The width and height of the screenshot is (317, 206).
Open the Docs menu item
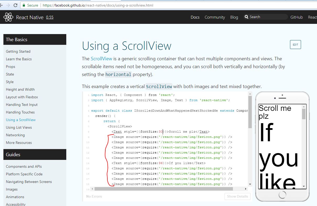pos(195,17)
